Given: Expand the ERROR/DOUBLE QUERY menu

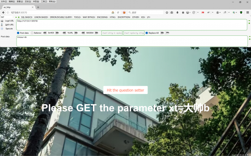Looking at the screenshot, I should tap(61, 17).
